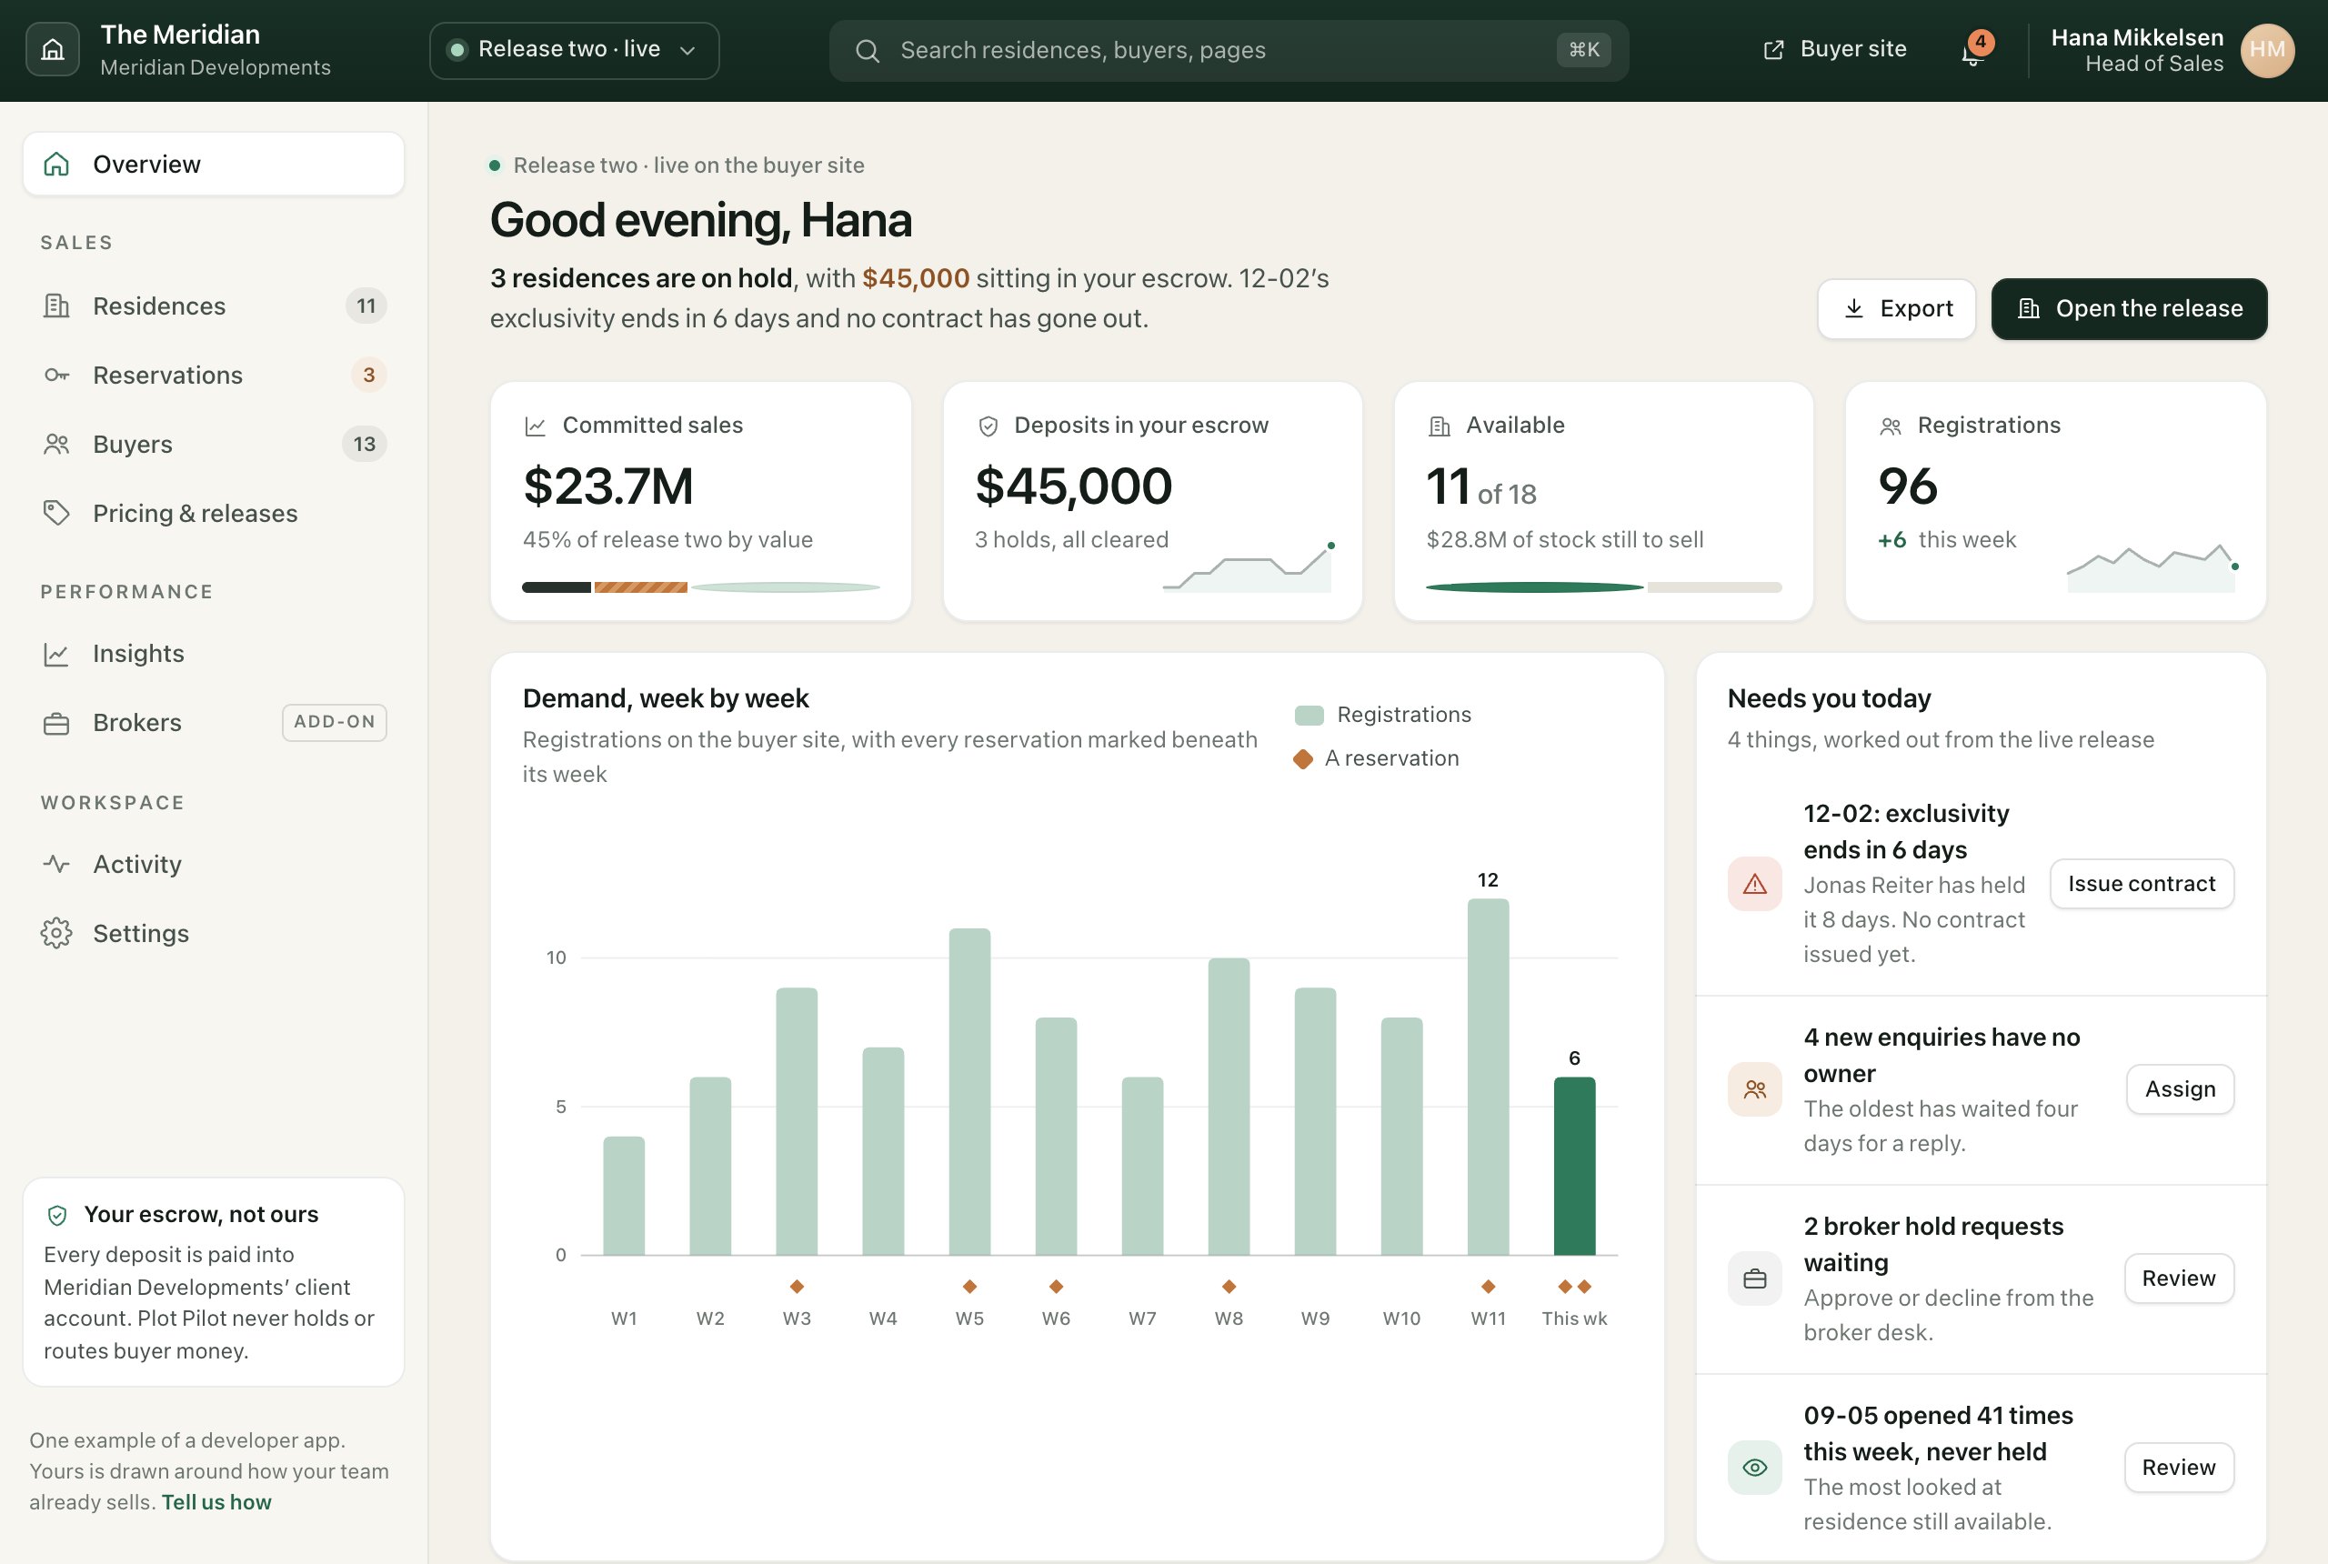This screenshot has width=2328, height=1564.
Task: Click the shield icon in Your escrow card
Action: pyautogui.click(x=57, y=1215)
